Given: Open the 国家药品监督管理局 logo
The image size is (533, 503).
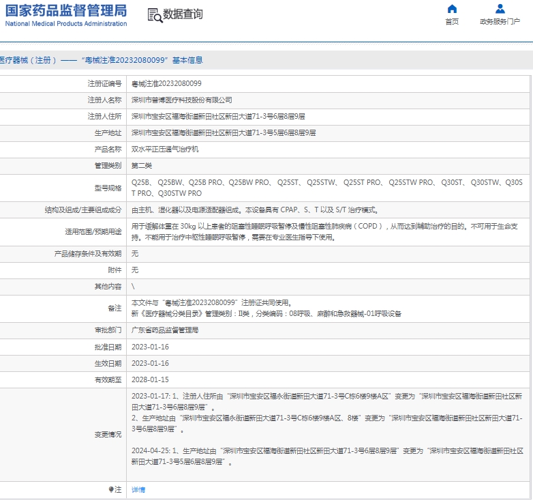Looking at the screenshot, I should pos(66,10).
